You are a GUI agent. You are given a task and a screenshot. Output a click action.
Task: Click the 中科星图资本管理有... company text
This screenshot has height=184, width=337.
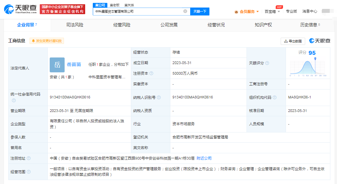tap(107, 77)
